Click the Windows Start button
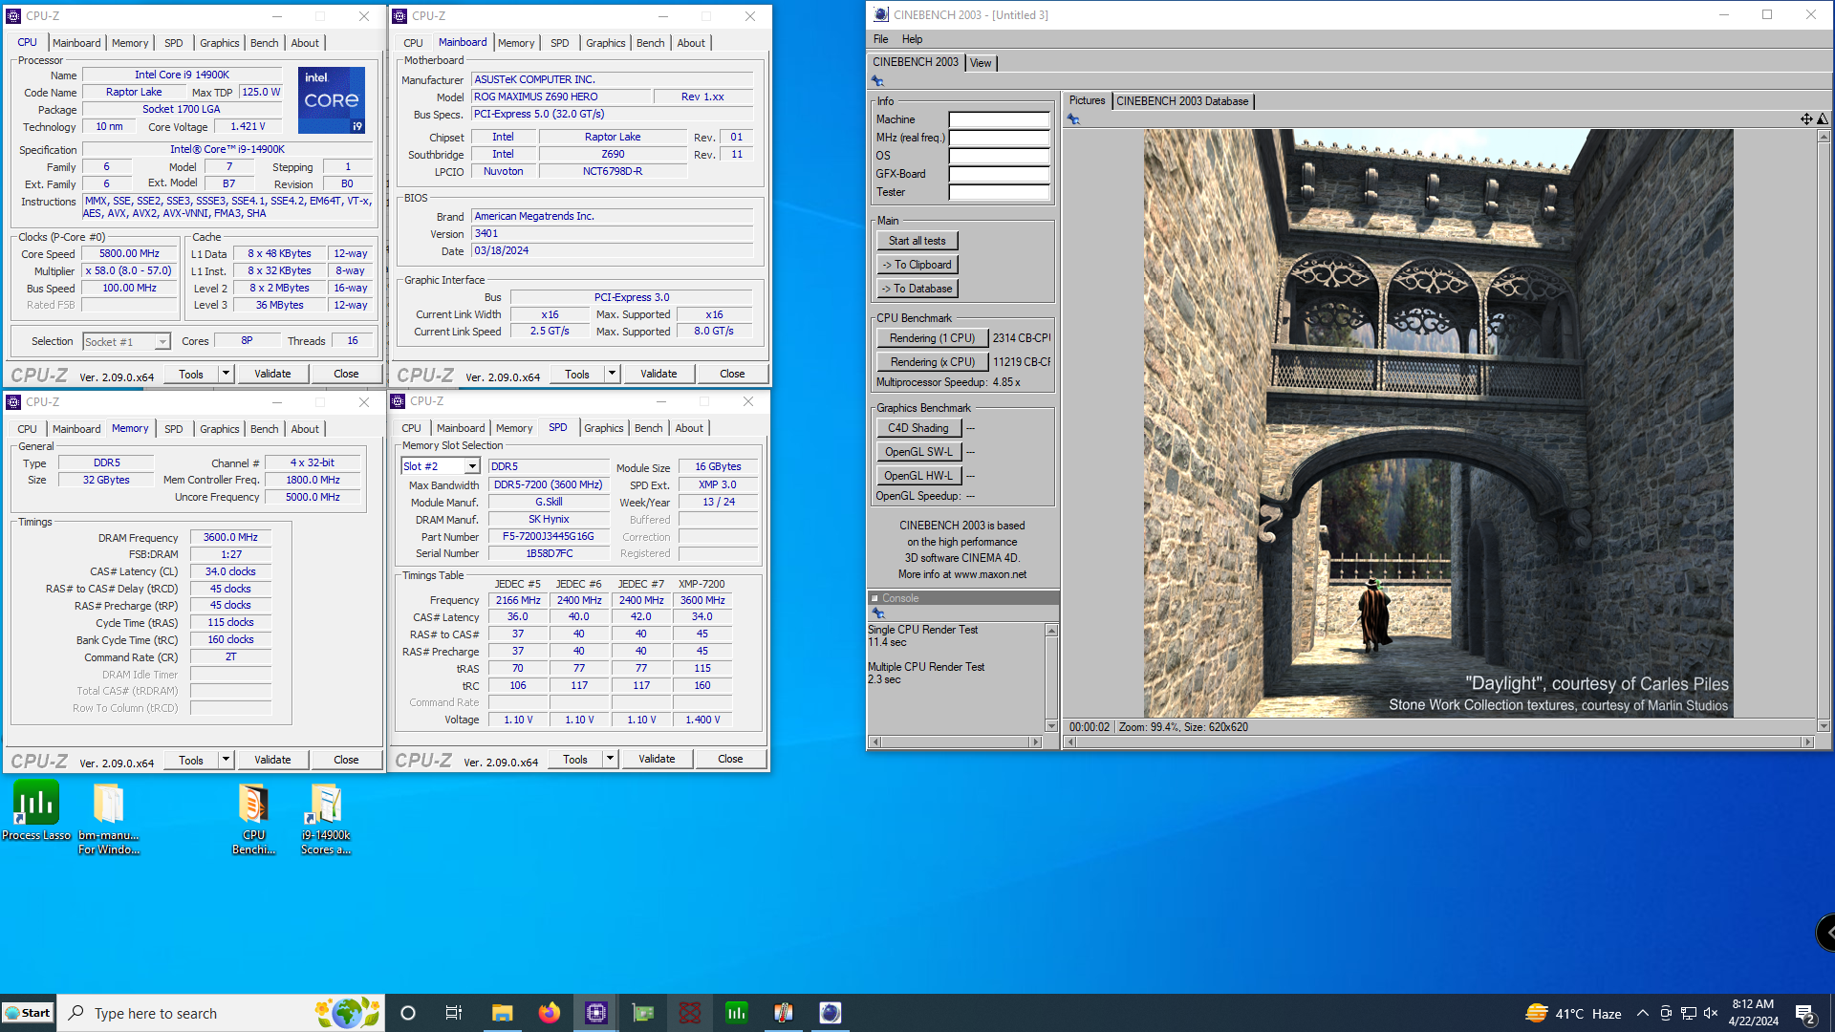The width and height of the screenshot is (1835, 1032). (28, 1013)
